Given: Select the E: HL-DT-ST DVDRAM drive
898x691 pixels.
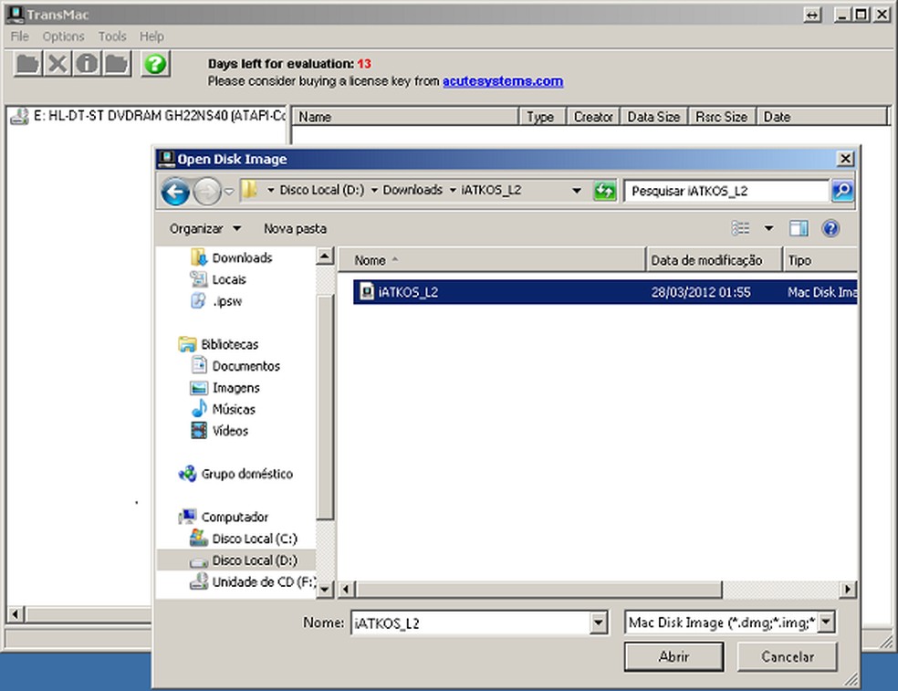Looking at the screenshot, I should pos(148,116).
